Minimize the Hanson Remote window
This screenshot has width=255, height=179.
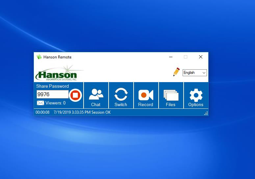tap(170, 57)
